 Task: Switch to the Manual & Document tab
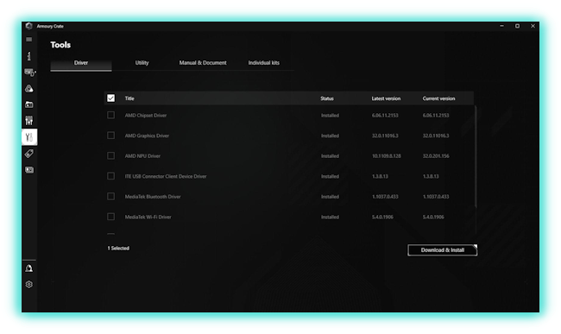(203, 63)
